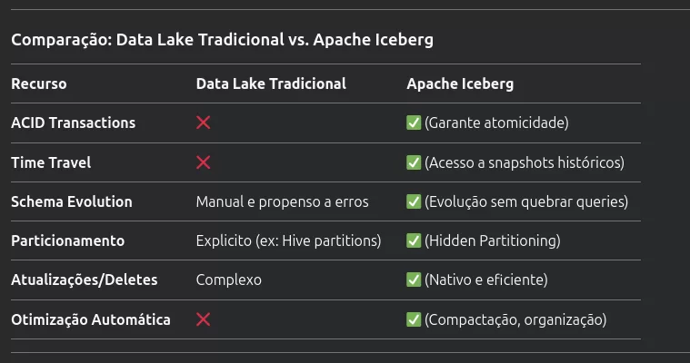The width and height of the screenshot is (690, 363).
Task: Click the 'Recurso' column header
Action: click(x=39, y=83)
